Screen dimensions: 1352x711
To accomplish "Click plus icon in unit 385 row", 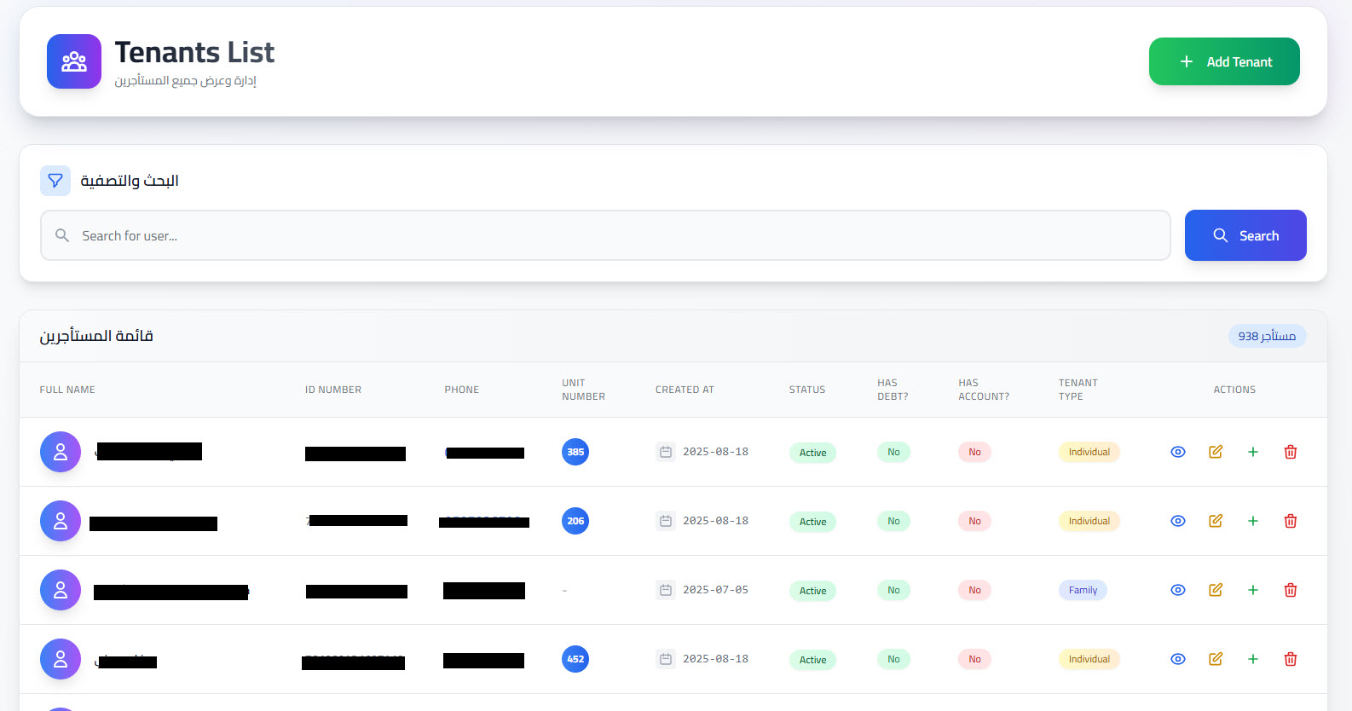I will pyautogui.click(x=1253, y=452).
